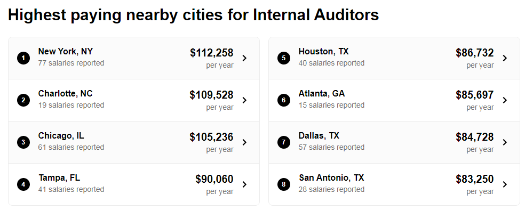The width and height of the screenshot is (525, 210).
Task: Click the rank 1 badge for New York
Action: 23,58
